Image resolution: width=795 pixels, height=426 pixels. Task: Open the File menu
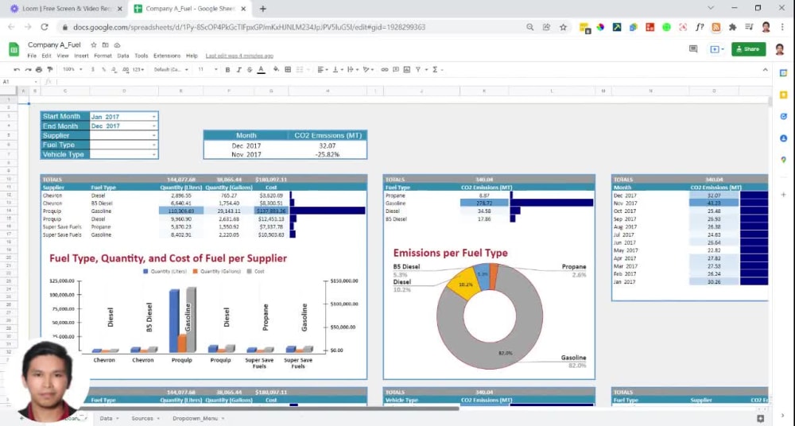point(32,56)
